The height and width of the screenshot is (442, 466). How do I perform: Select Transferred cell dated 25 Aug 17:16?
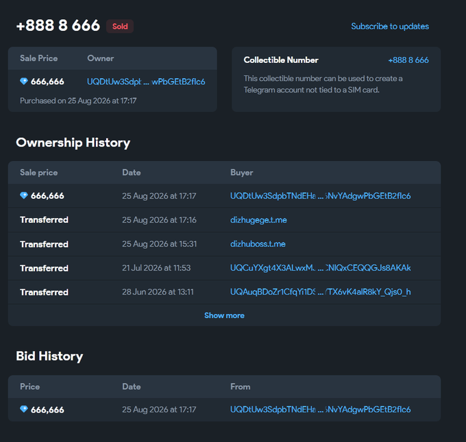tap(44, 220)
